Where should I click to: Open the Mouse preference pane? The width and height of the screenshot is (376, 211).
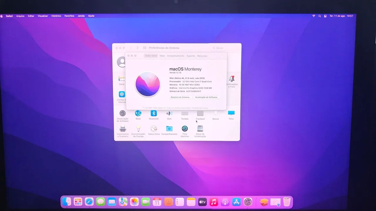[x=216, y=115]
